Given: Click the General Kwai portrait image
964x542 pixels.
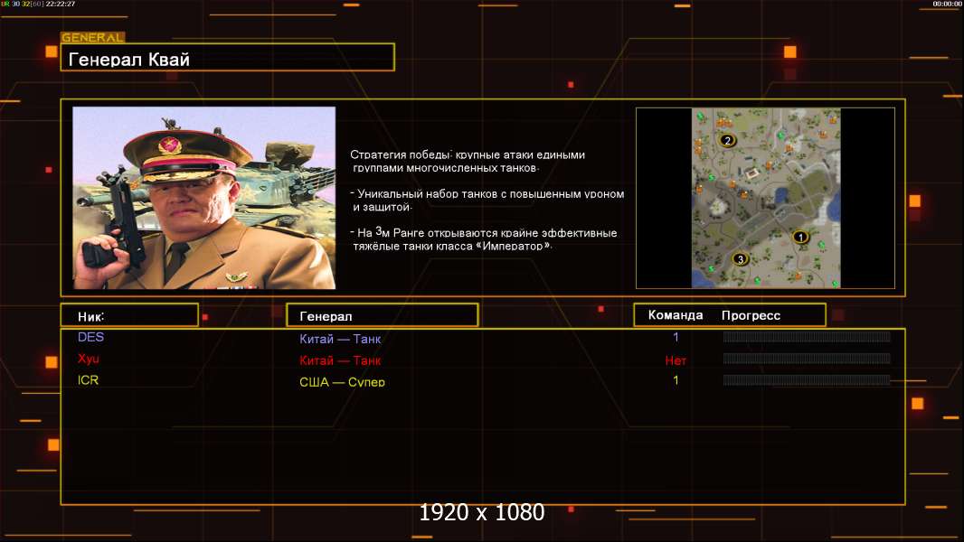Looking at the screenshot, I should click(x=203, y=198).
